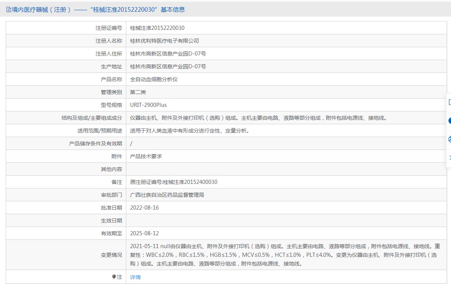The width and height of the screenshot is (451, 284).
Task: Click the address in the 生产地址 row
Action: pos(168,66)
